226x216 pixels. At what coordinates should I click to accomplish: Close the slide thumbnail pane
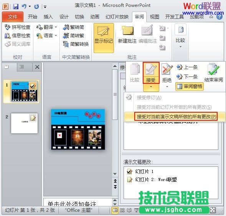click(37, 67)
